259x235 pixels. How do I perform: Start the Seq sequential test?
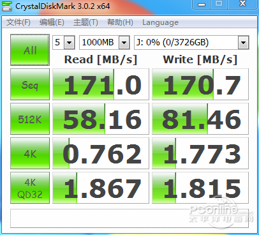[30, 84]
